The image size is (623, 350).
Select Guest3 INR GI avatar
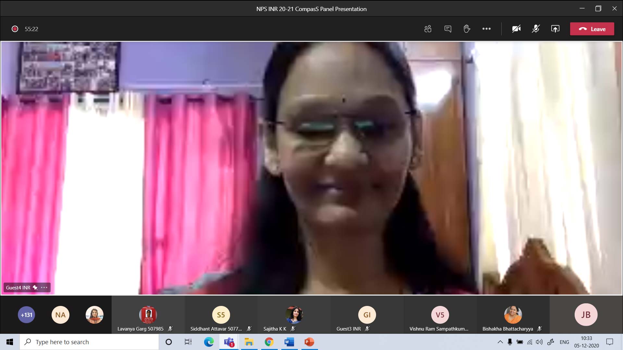click(x=367, y=315)
